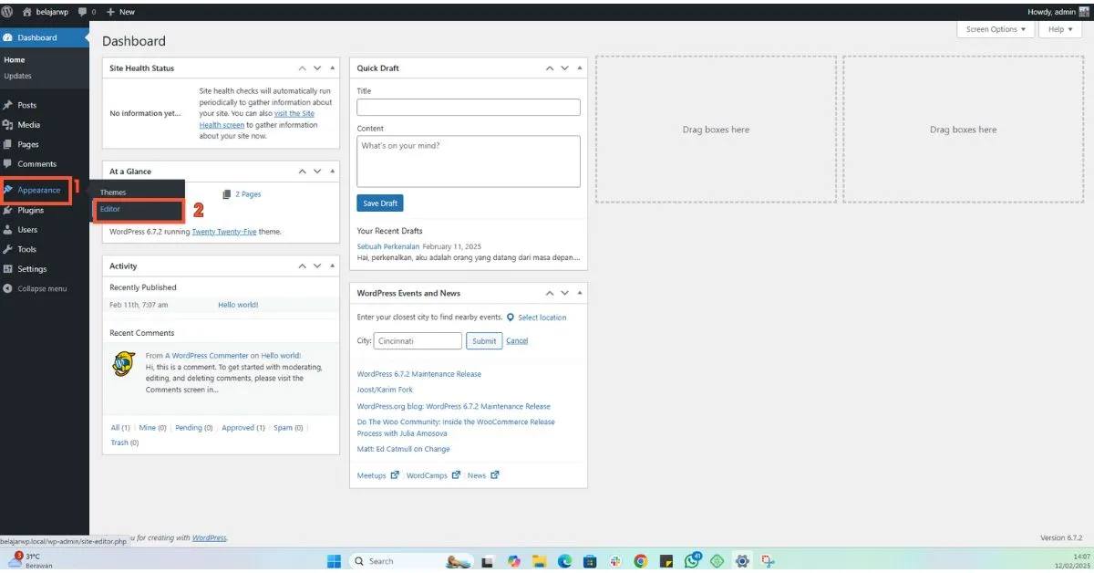Screen dimensions: 1094x573
Task: Click the WordPress logo in the admin bar
Action: 9,12
